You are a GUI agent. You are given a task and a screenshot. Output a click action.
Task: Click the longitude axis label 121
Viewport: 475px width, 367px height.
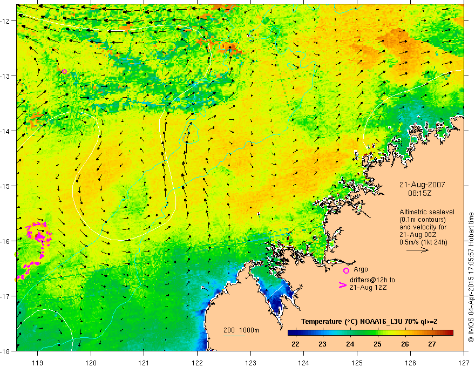click(x=144, y=363)
